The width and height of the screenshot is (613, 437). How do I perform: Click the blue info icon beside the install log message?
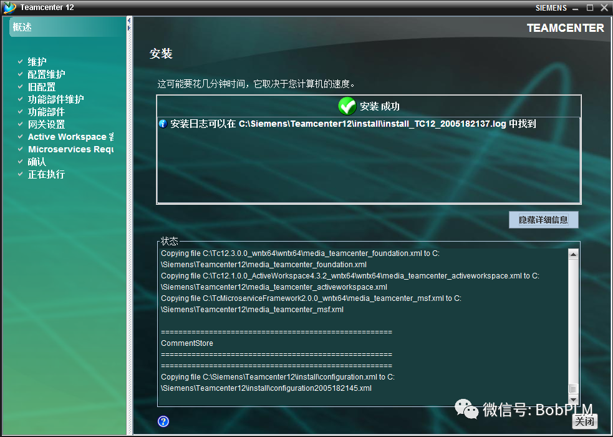point(163,124)
